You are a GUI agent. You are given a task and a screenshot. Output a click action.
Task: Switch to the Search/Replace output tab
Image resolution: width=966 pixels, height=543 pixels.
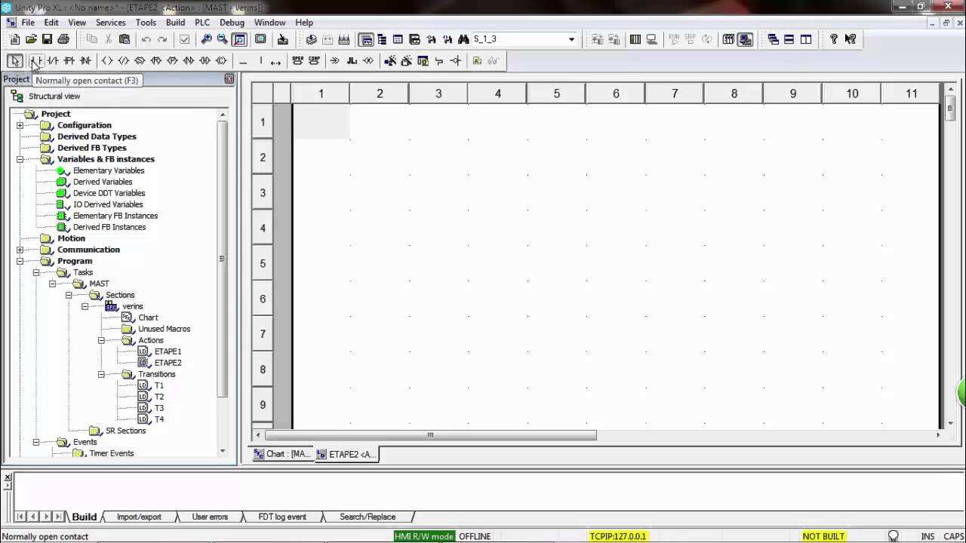coord(368,517)
